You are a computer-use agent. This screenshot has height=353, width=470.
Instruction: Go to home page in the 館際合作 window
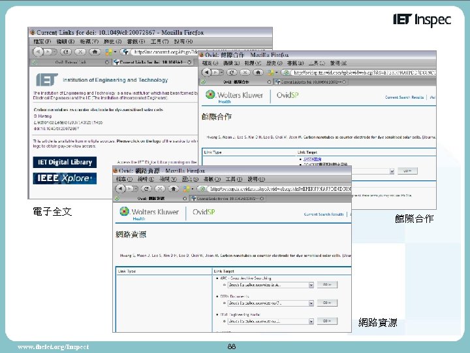pos(258,73)
